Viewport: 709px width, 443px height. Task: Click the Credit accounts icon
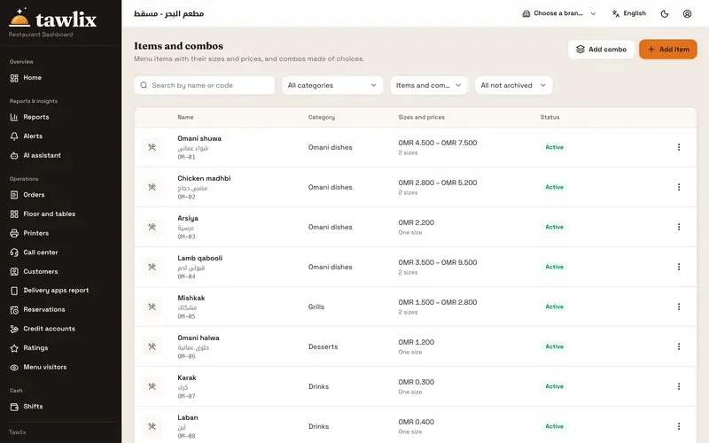pyautogui.click(x=14, y=329)
